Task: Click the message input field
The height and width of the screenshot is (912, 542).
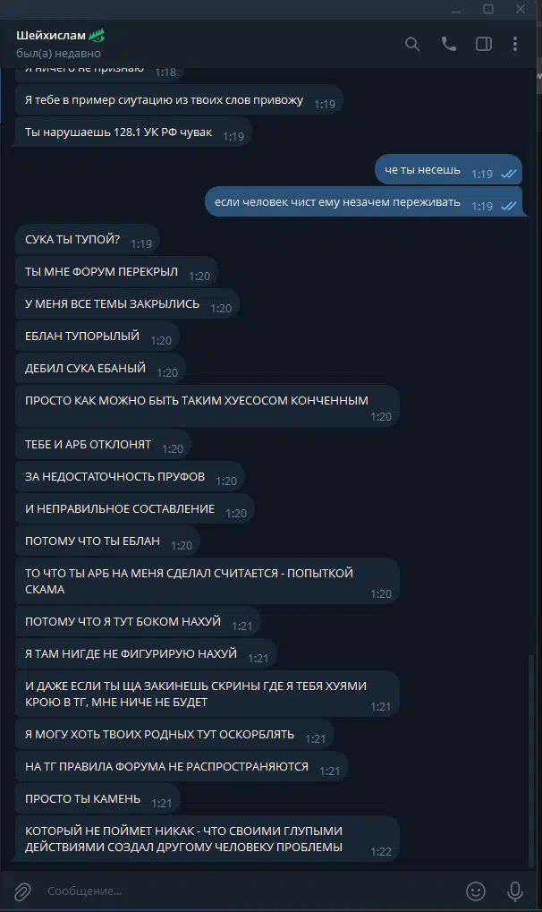Action: point(250,891)
